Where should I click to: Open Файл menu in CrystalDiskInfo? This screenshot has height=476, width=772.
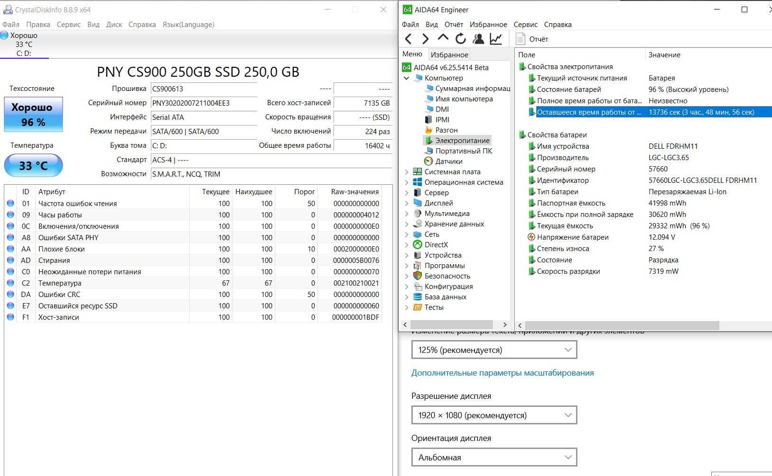pyautogui.click(x=11, y=25)
